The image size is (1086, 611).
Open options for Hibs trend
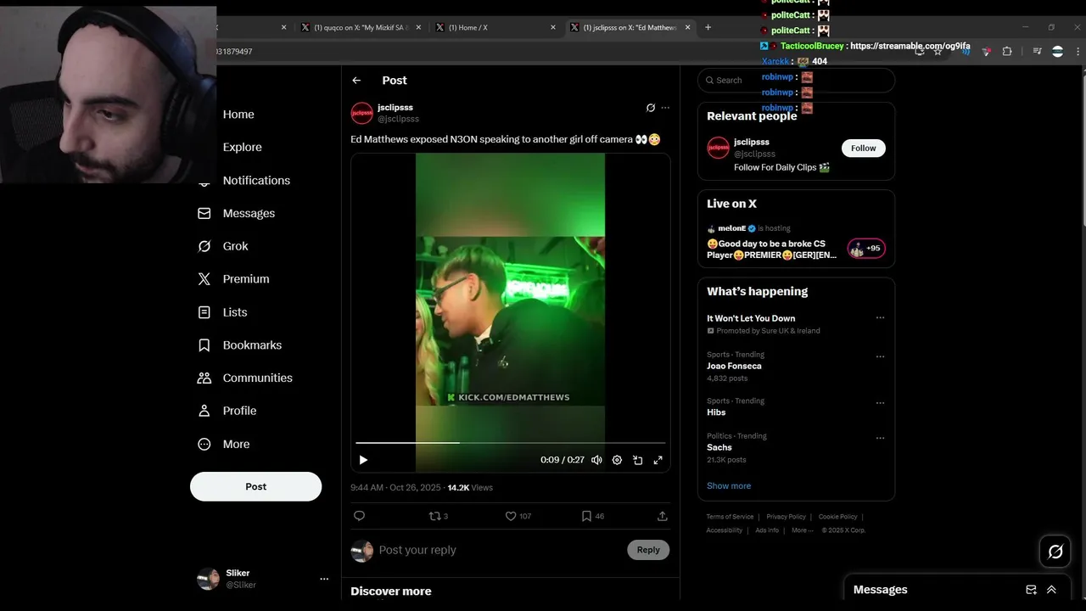click(880, 402)
